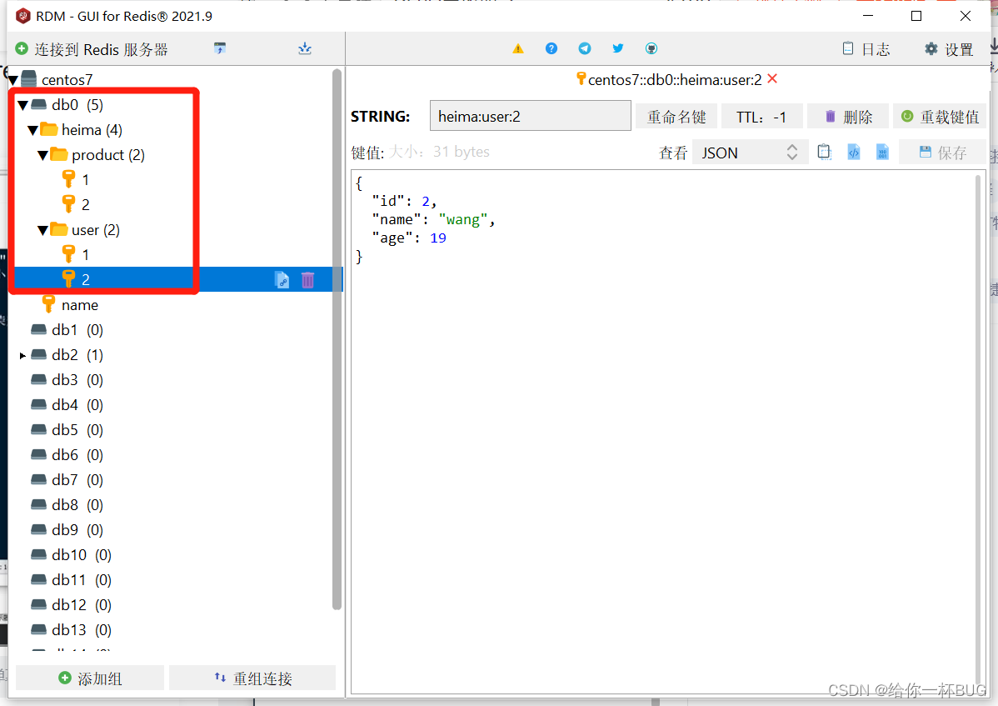Maximize the RDM window

pyautogui.click(x=916, y=16)
